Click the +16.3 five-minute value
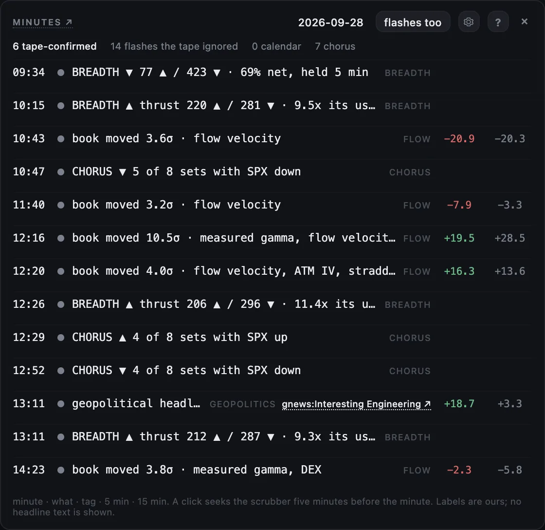Viewport: 545px width, 530px height. [x=459, y=271]
